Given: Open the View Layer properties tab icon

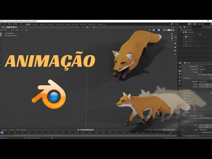Looking at the screenshot, I should coord(180,77).
